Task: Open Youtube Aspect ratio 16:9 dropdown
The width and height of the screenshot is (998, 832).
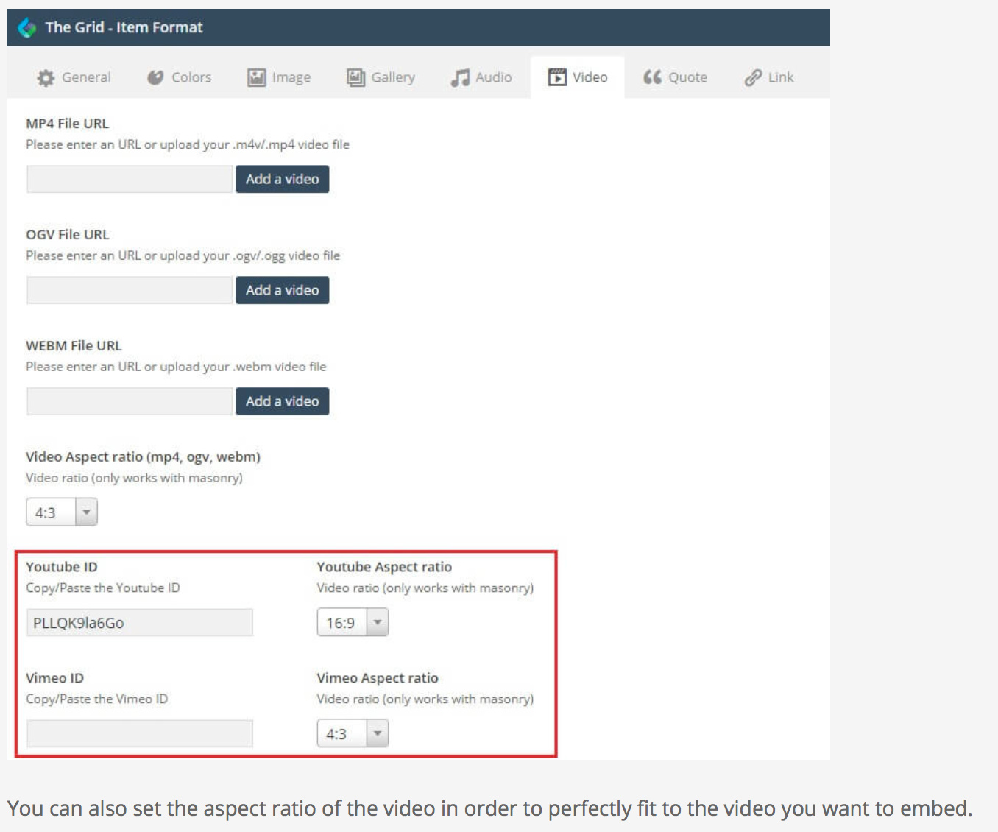Action: coord(353,623)
